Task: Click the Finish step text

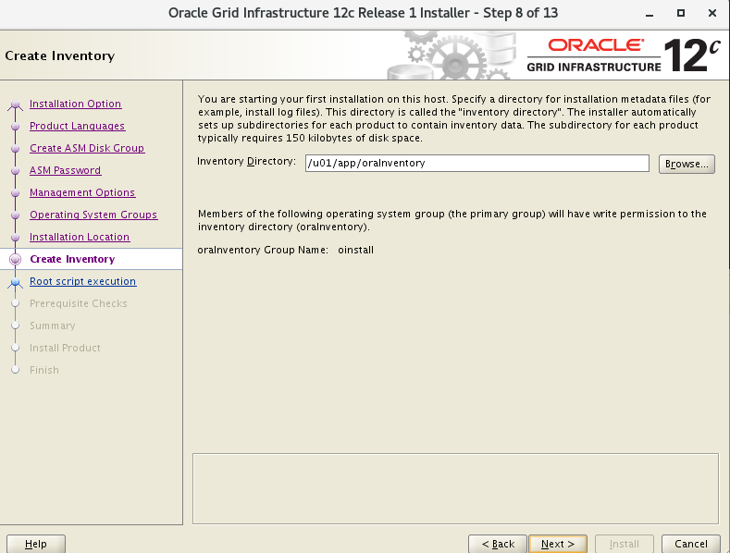Action: point(44,370)
